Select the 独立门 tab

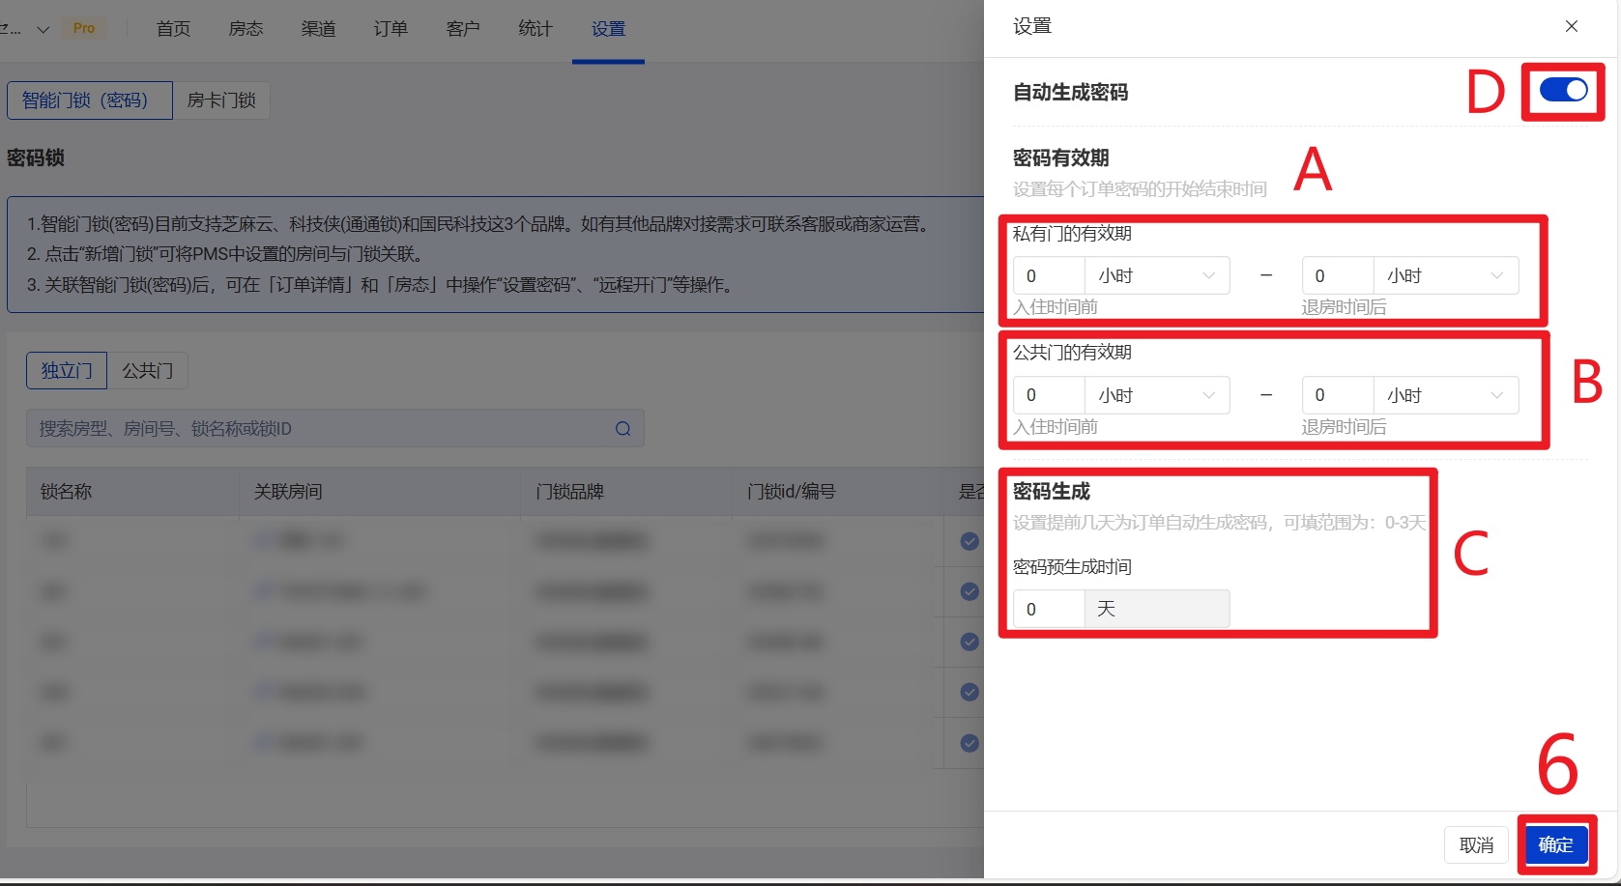coord(67,371)
